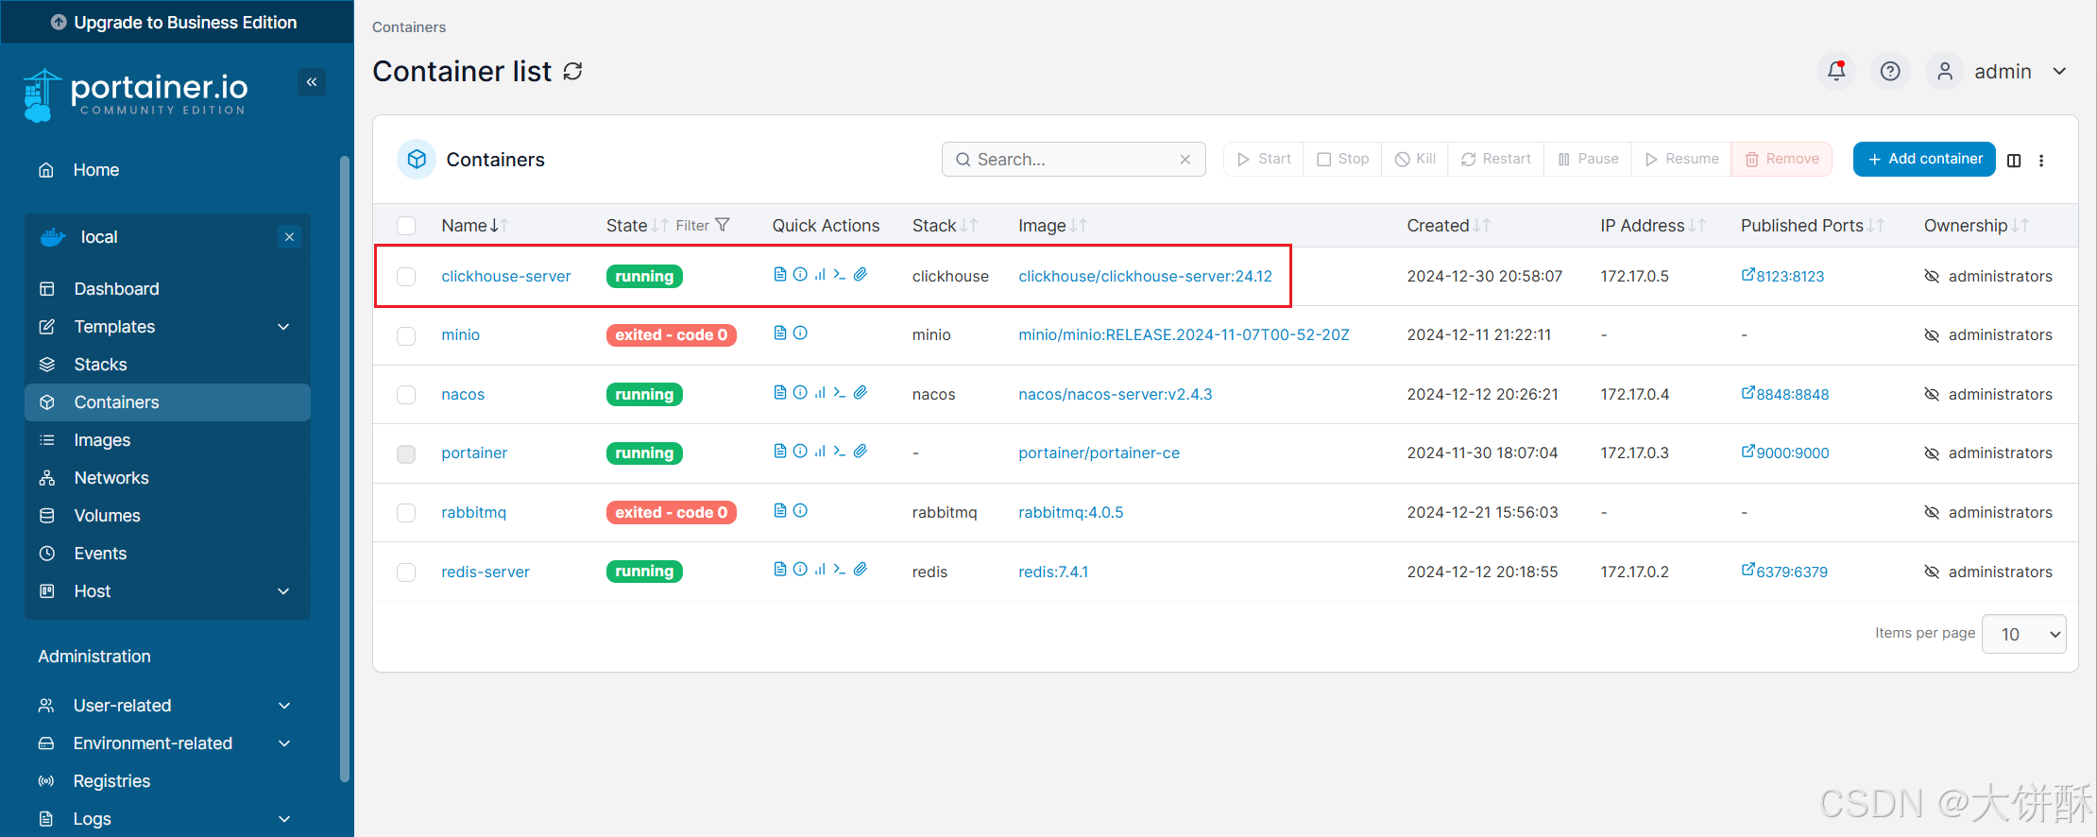Sort containers by Created column
Screen dimensions: 2097x837
pyautogui.click(x=1448, y=226)
